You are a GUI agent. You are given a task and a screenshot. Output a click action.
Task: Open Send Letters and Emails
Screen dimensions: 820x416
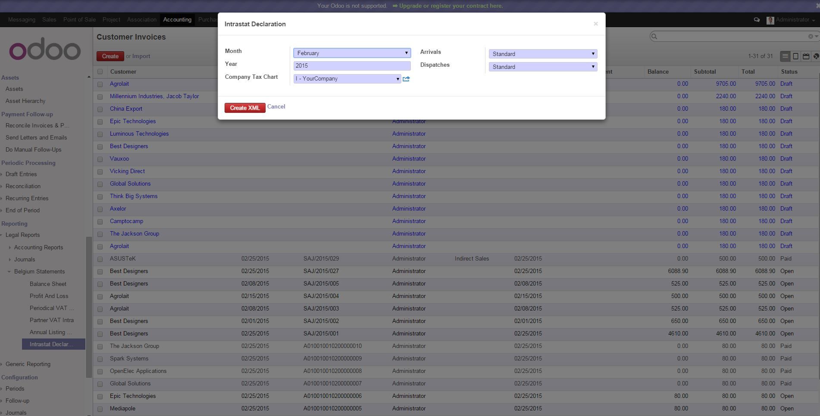point(36,137)
